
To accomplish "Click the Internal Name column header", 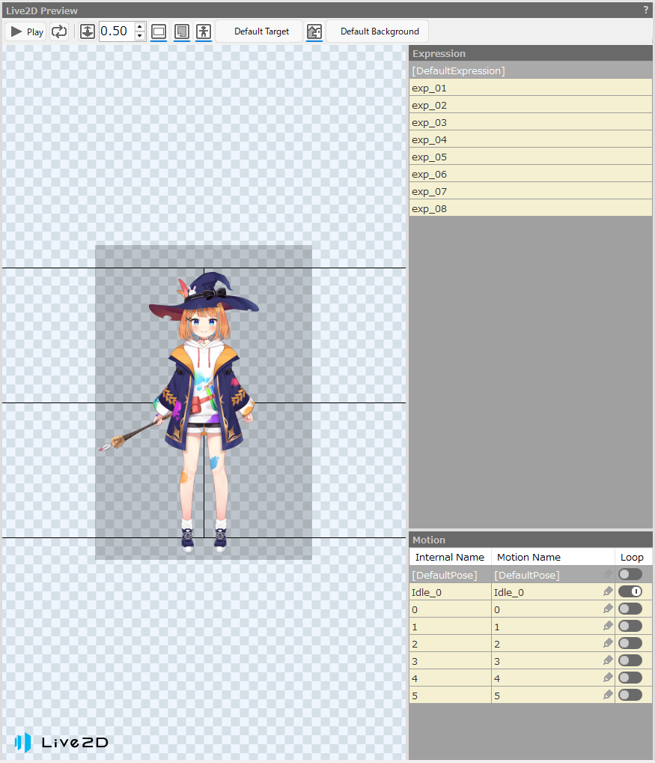I will (450, 557).
